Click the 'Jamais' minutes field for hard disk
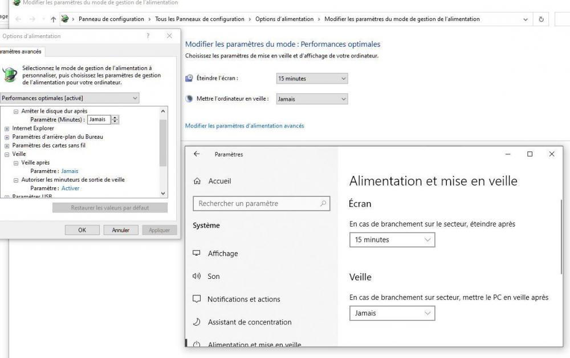This screenshot has width=570, height=358. coord(99,120)
